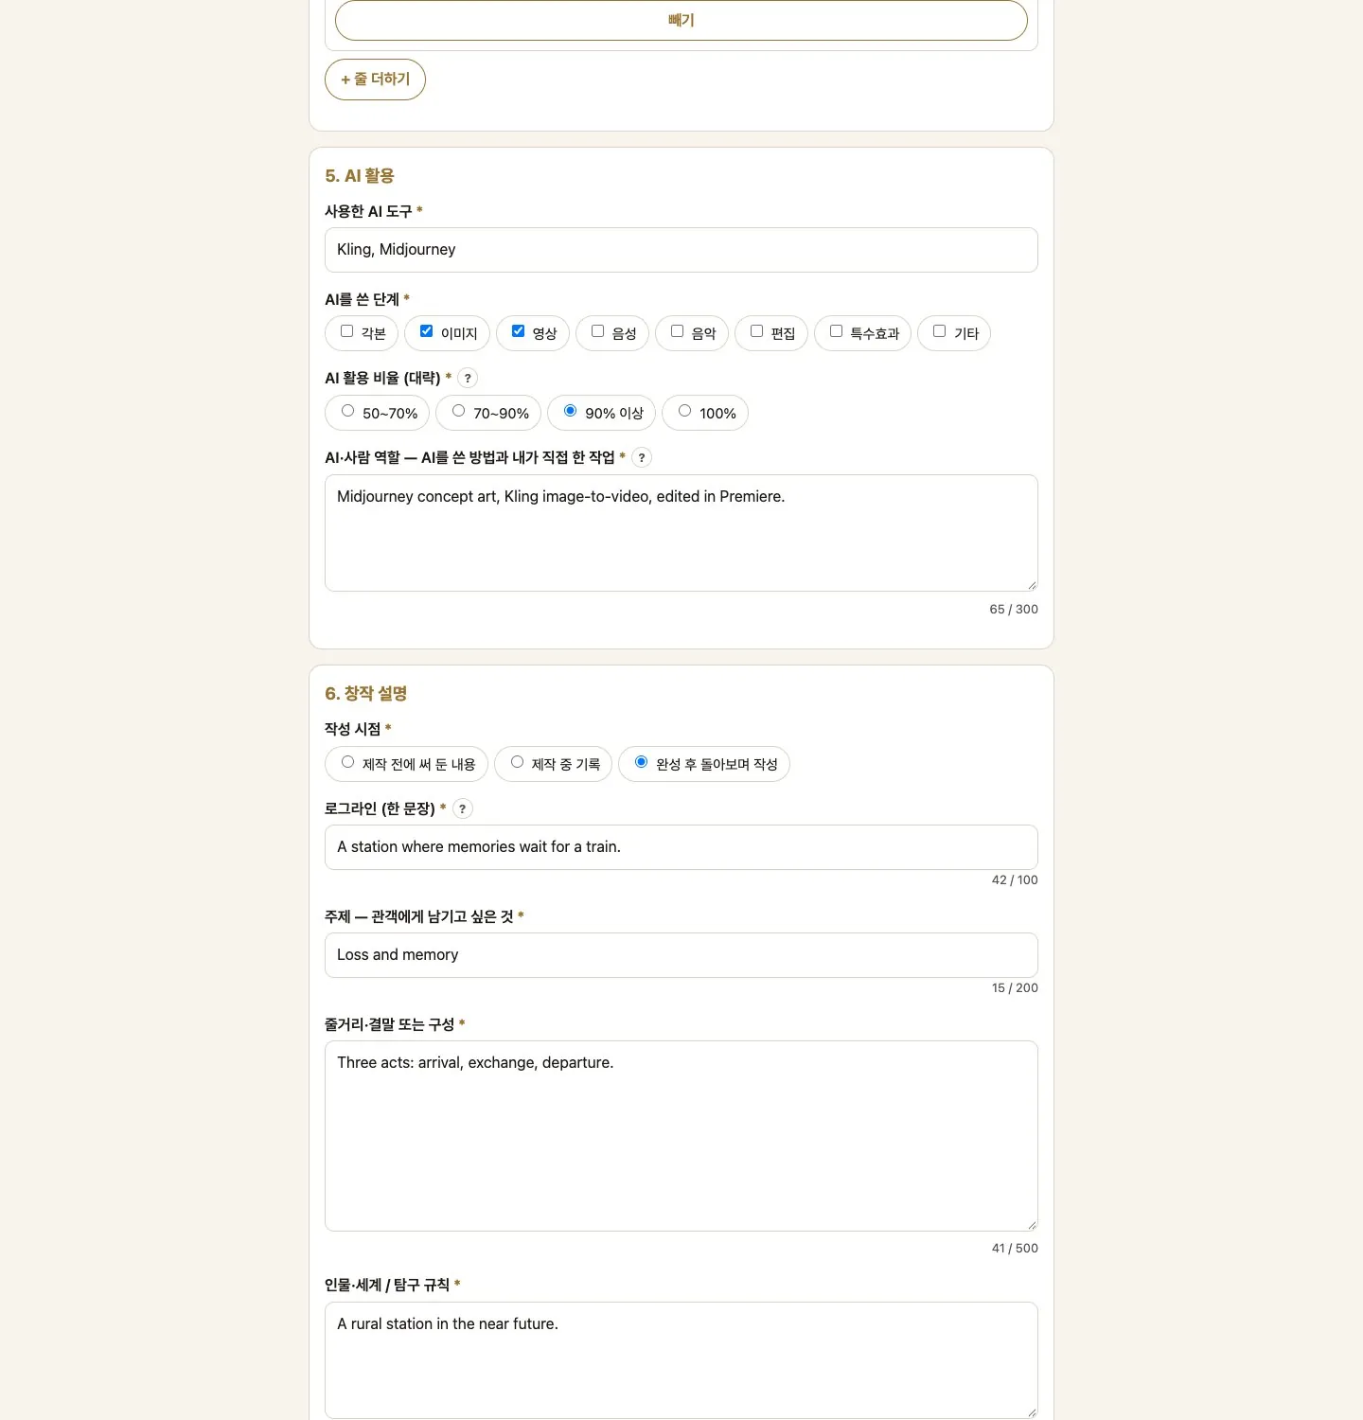Check the 특수효과 checkbox
The width and height of the screenshot is (1363, 1420).
pyautogui.click(x=836, y=331)
